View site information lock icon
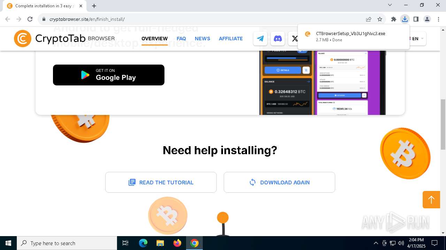This screenshot has width=446, height=250. pyautogui.click(x=44, y=19)
